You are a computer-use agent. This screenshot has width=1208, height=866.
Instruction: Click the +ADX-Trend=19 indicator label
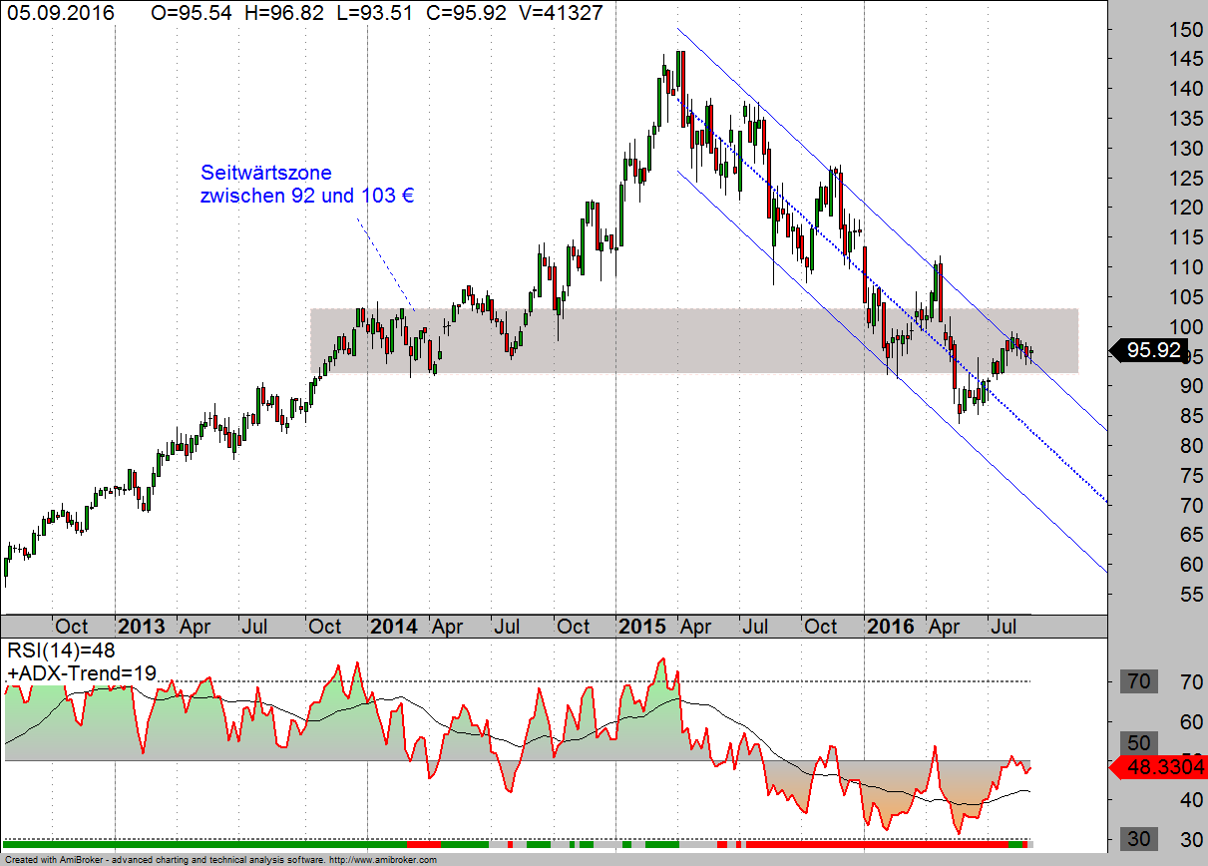tap(82, 673)
